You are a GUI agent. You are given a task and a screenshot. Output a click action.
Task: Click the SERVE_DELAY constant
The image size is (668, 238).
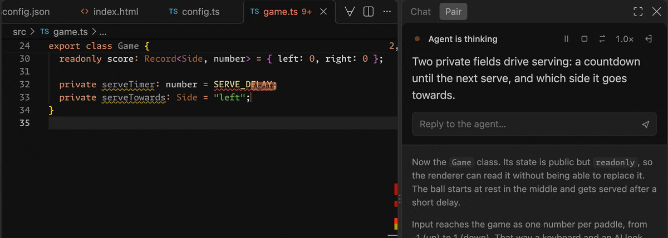click(x=244, y=85)
